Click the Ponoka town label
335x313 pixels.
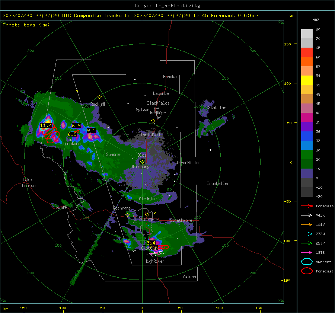coord(170,77)
